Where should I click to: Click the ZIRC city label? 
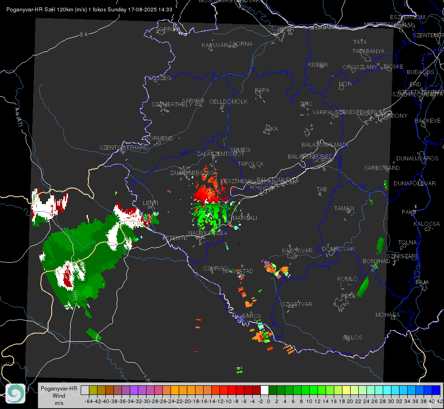pos(306,104)
